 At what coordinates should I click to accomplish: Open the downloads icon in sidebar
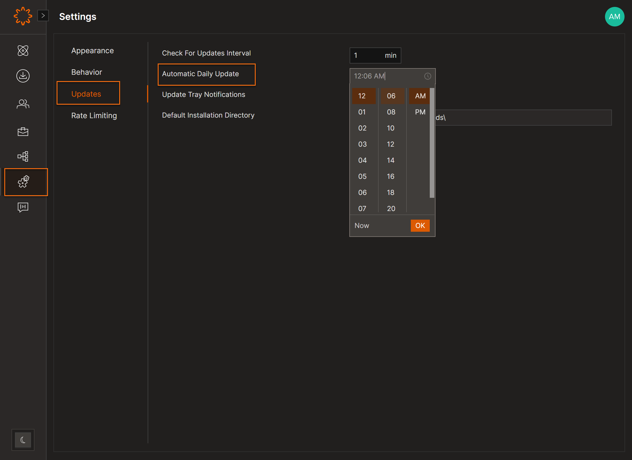pyautogui.click(x=23, y=76)
